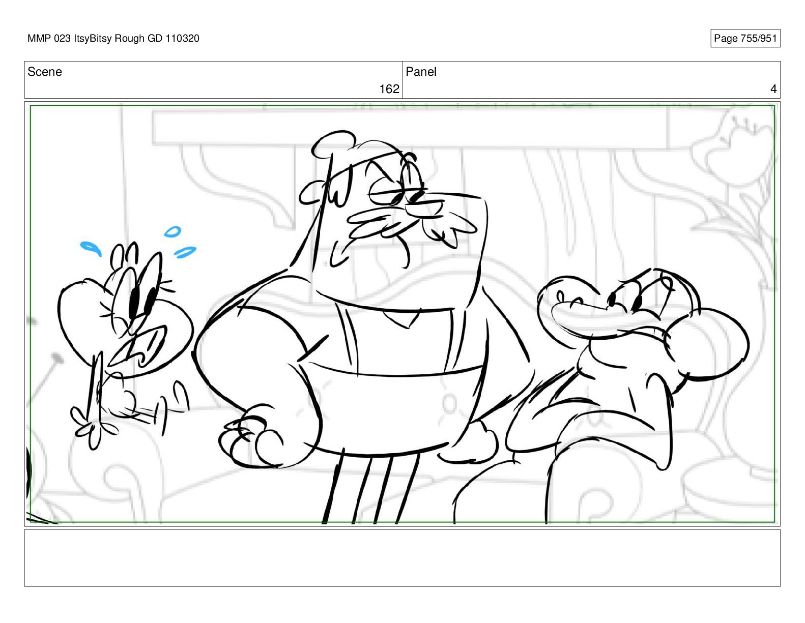Click the scene number '162'

(389, 89)
